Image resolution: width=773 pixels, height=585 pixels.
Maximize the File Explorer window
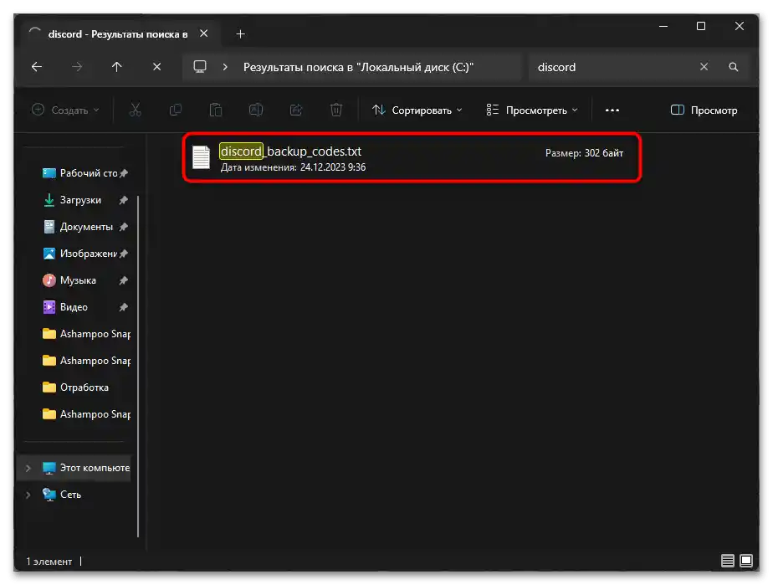pyautogui.click(x=700, y=26)
